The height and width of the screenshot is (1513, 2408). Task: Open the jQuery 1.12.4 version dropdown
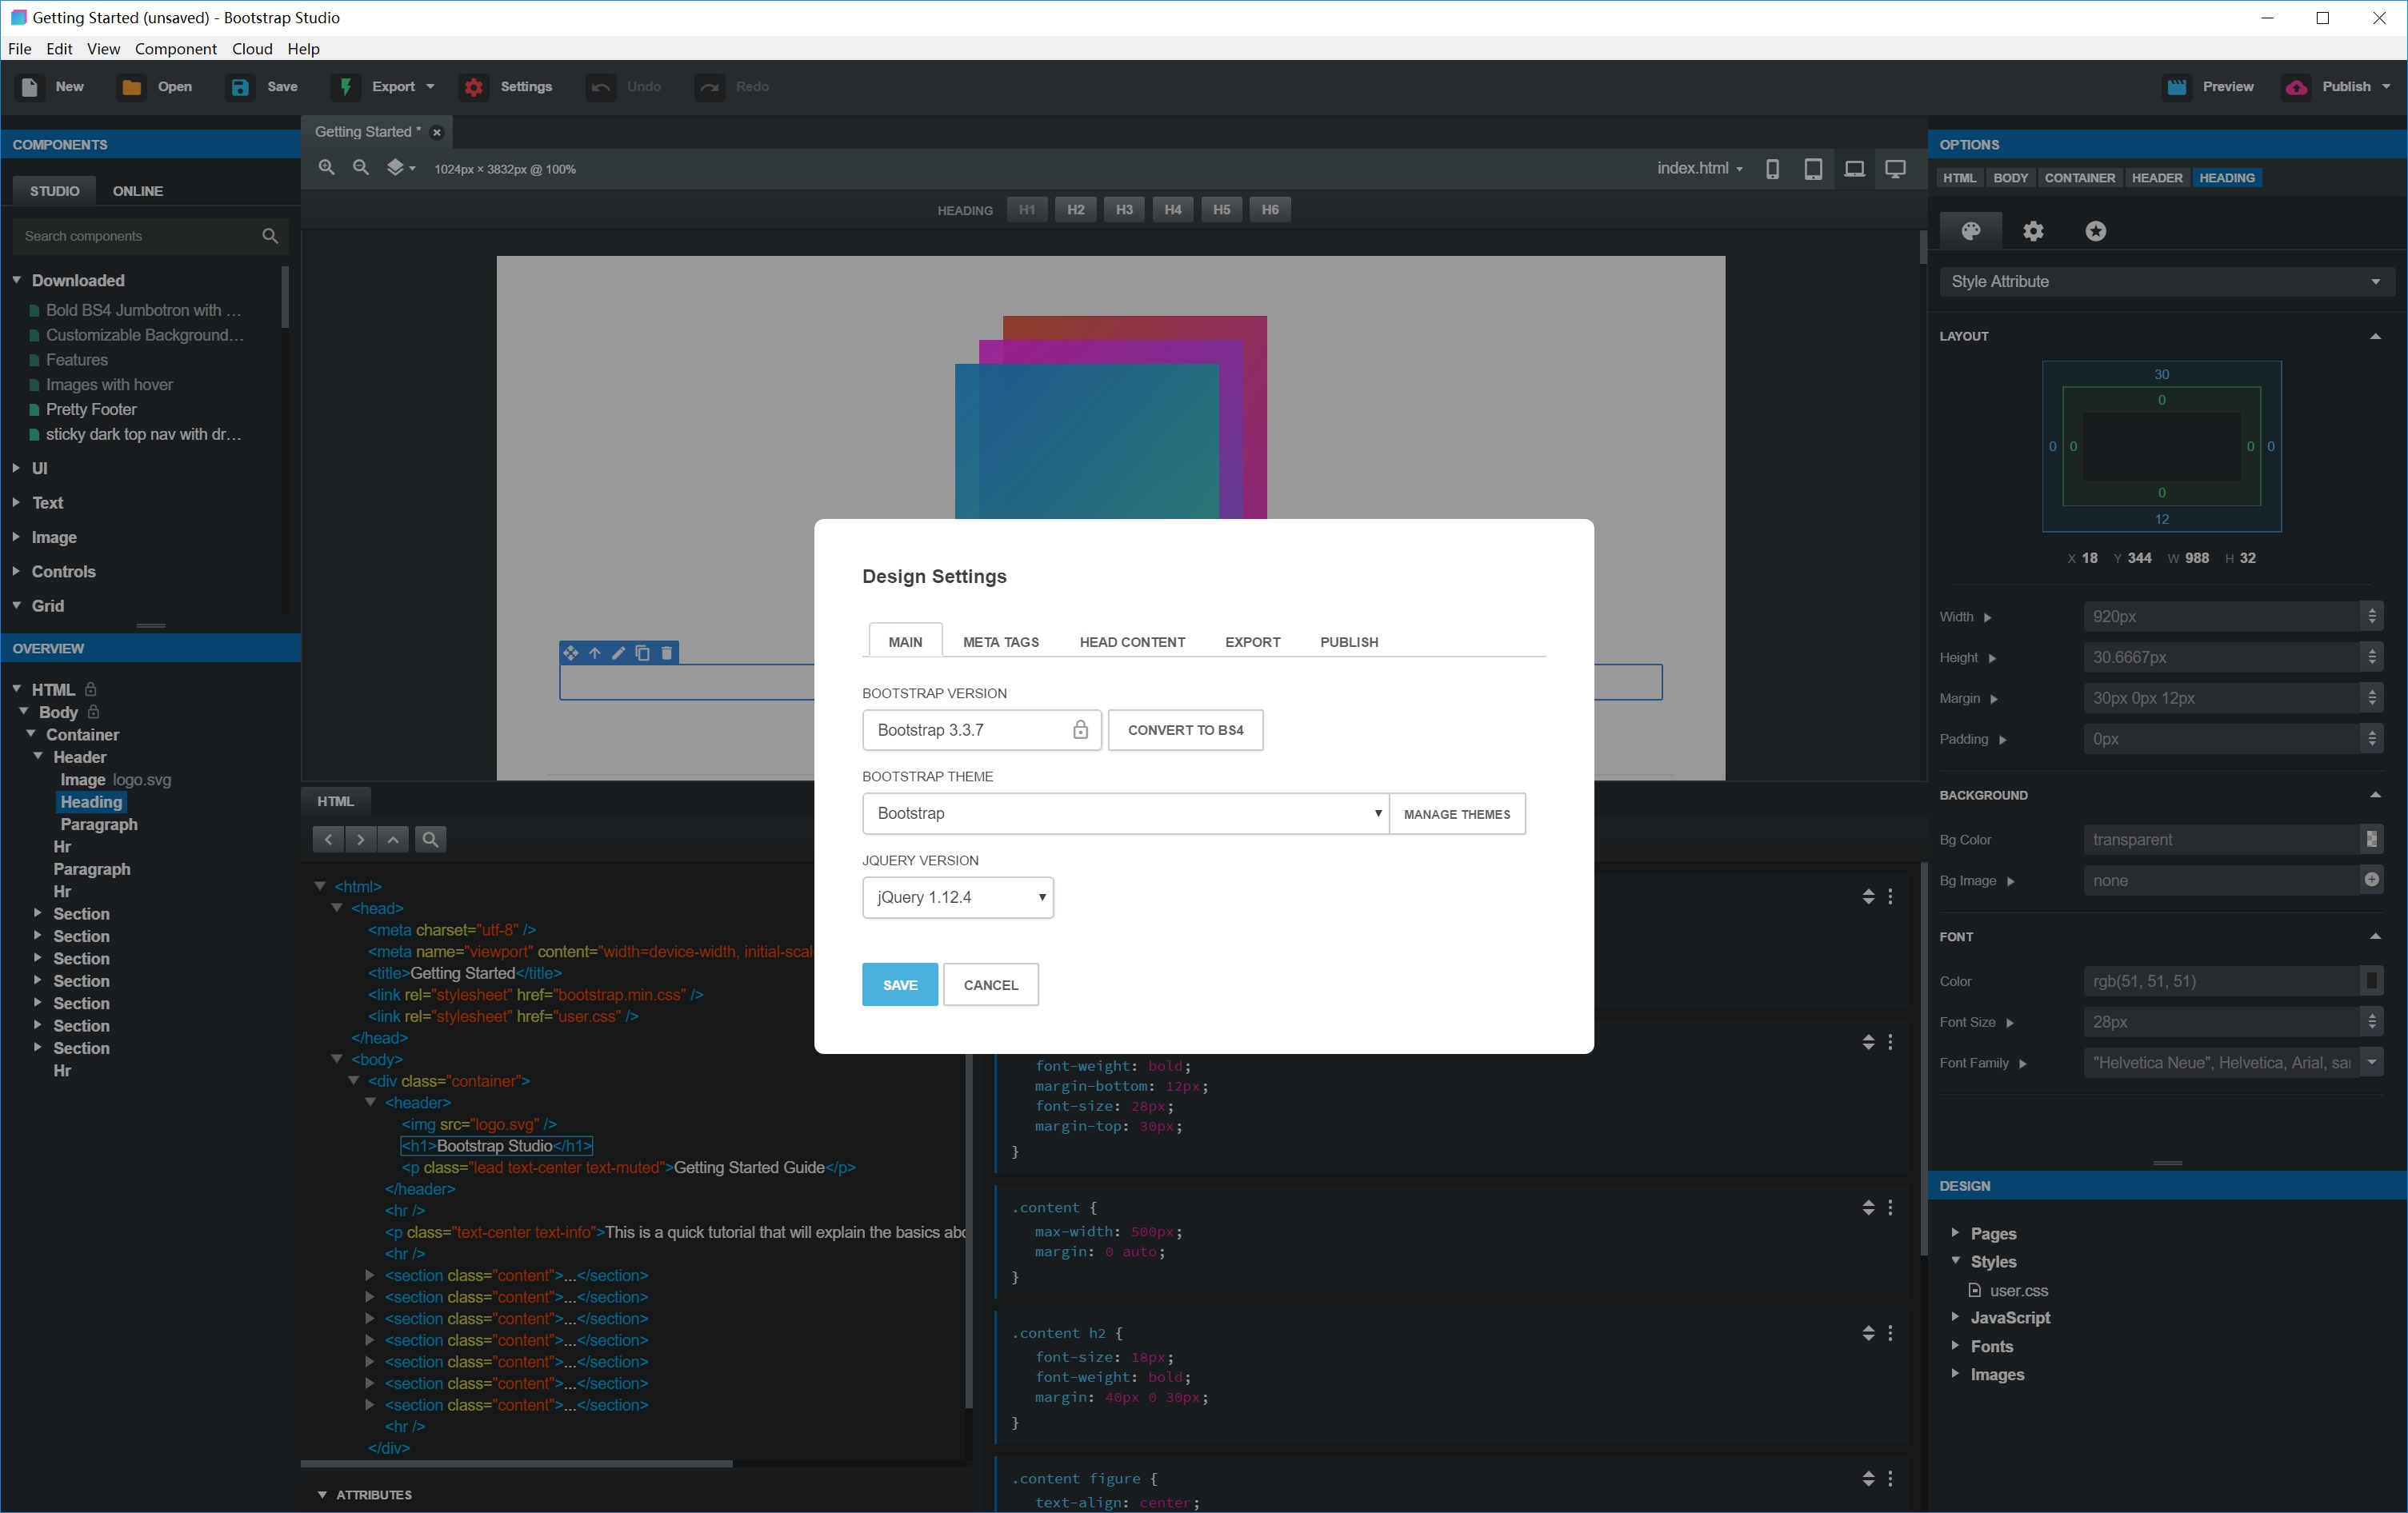957,897
